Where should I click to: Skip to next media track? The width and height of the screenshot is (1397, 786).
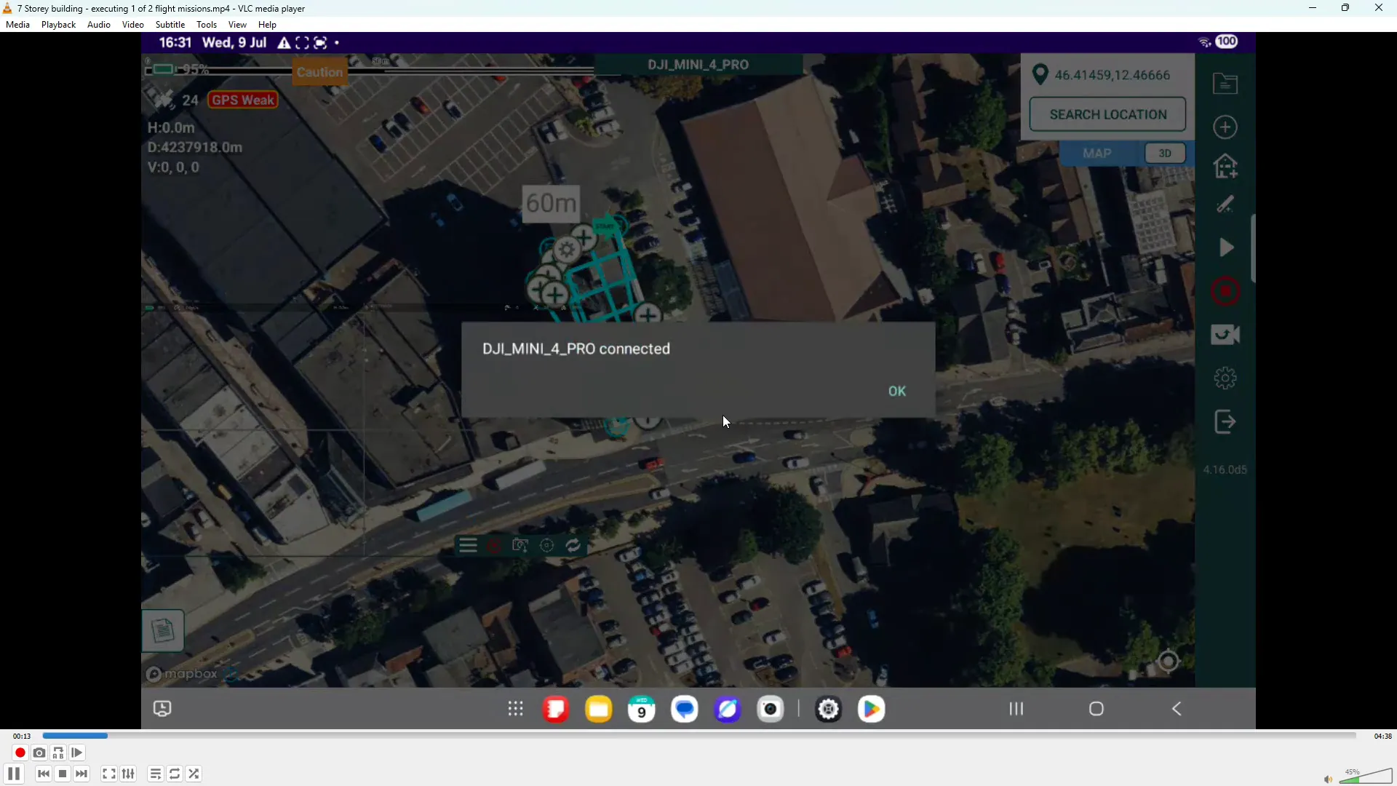tap(81, 774)
